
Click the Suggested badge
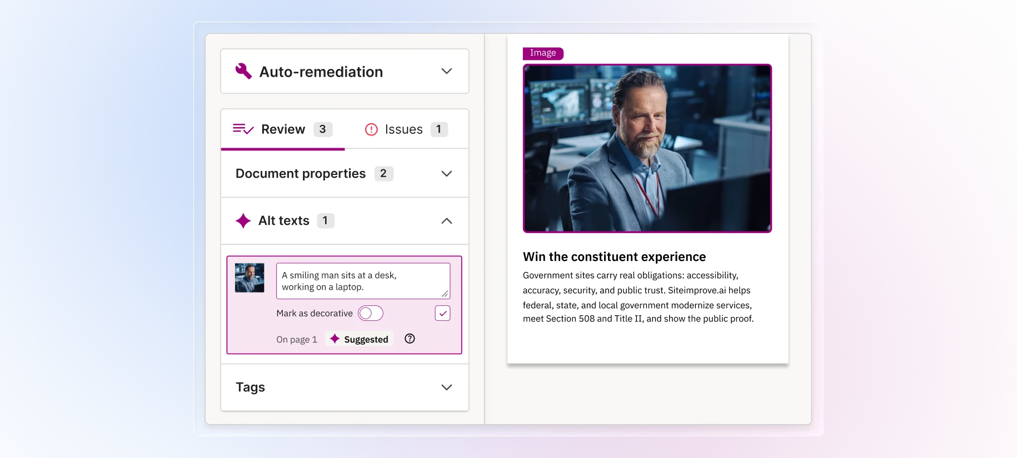359,339
